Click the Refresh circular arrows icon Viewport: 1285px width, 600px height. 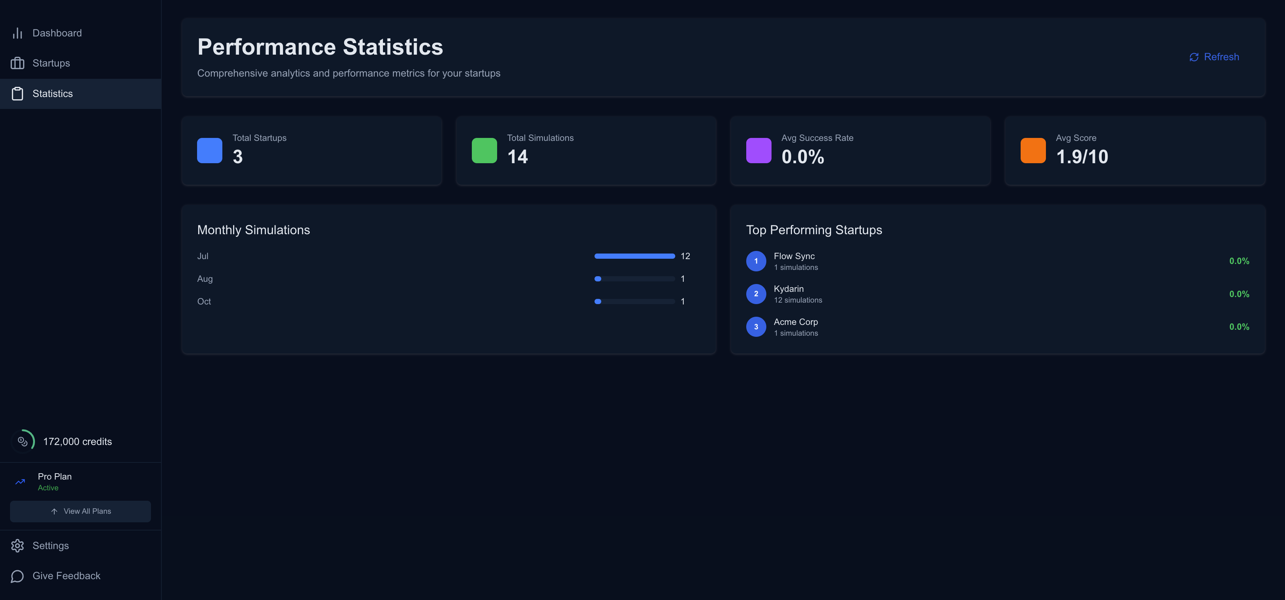coord(1194,57)
